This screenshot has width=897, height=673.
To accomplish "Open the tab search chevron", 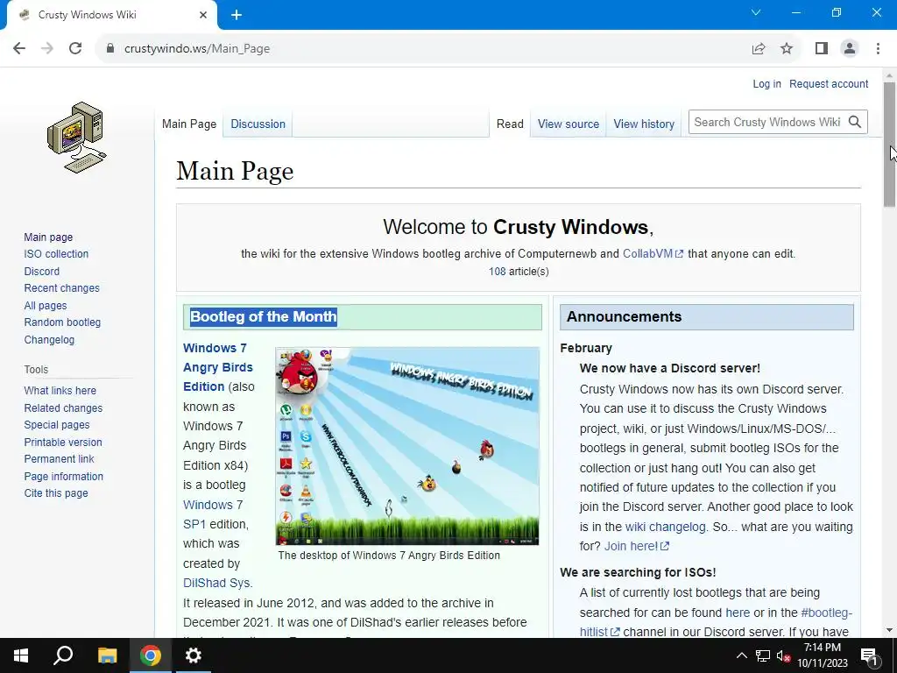I will coord(756,12).
